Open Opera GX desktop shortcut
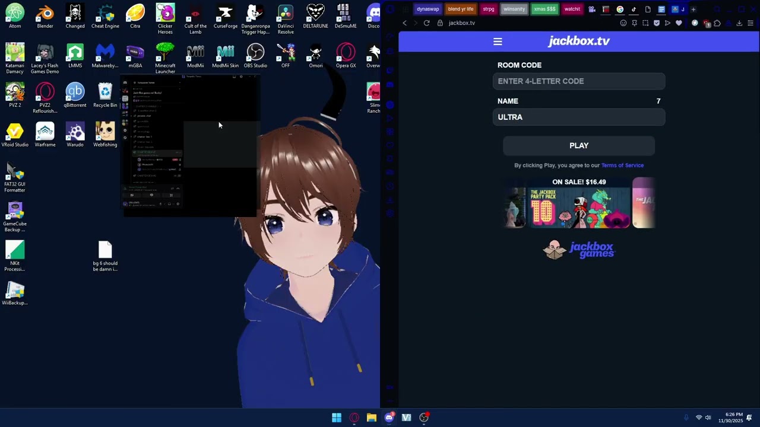This screenshot has width=760, height=427. click(x=346, y=56)
